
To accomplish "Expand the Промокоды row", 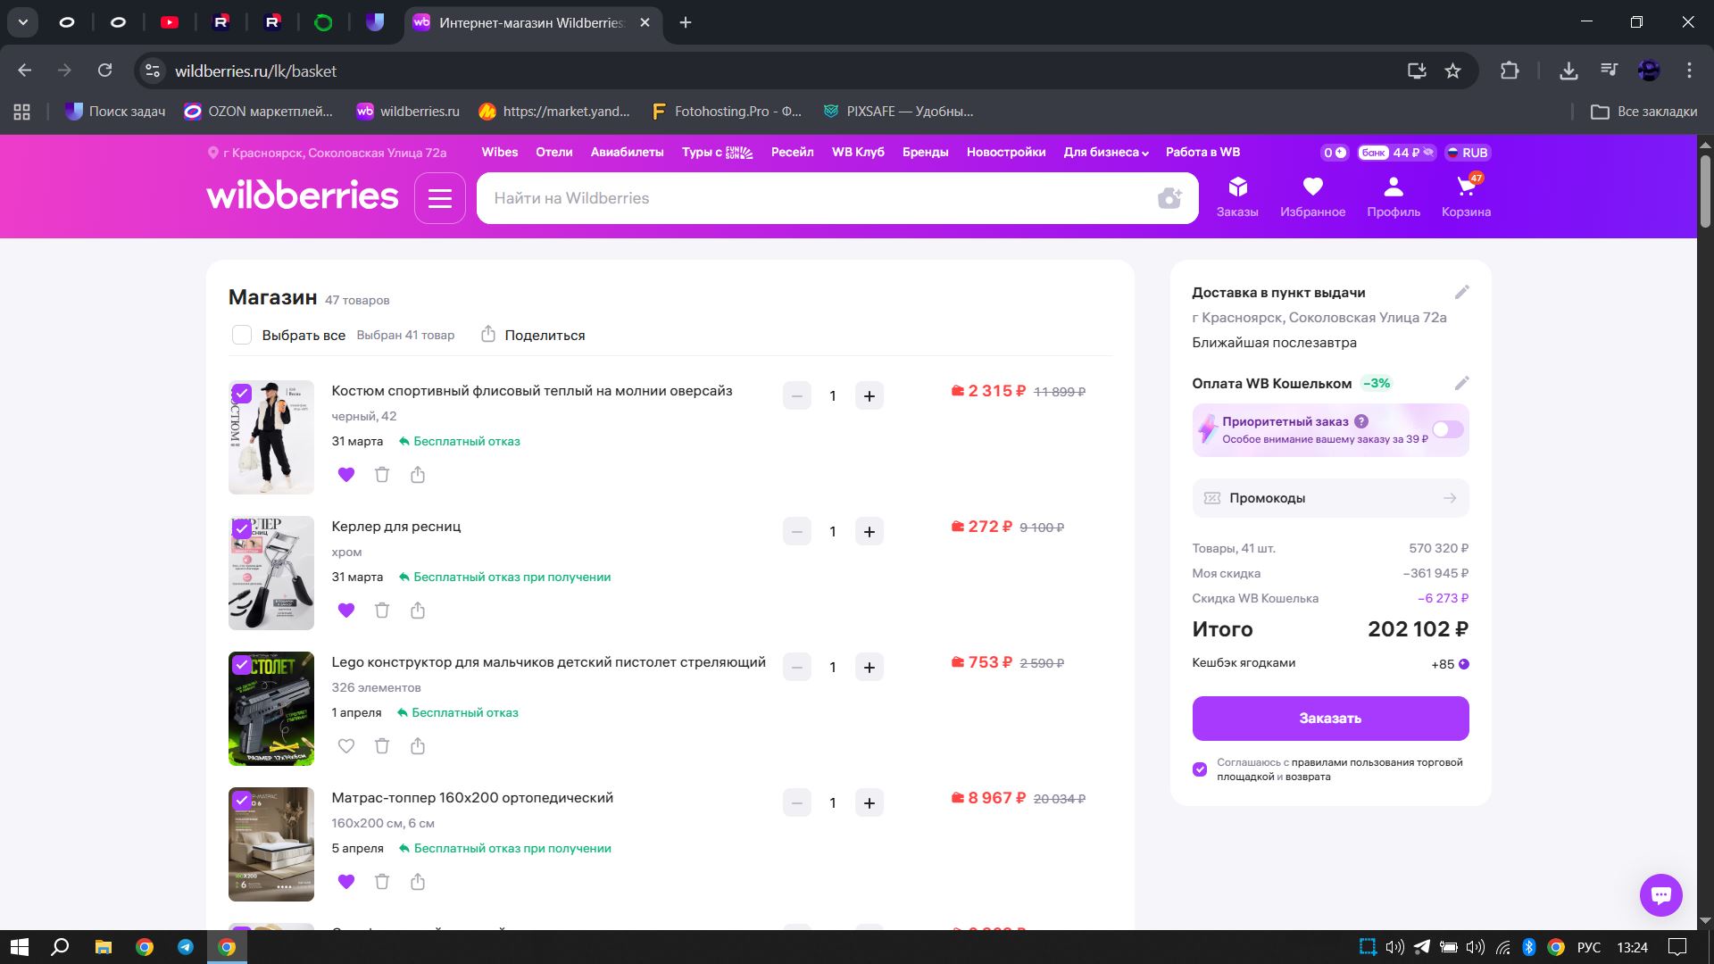I will 1330,498.
